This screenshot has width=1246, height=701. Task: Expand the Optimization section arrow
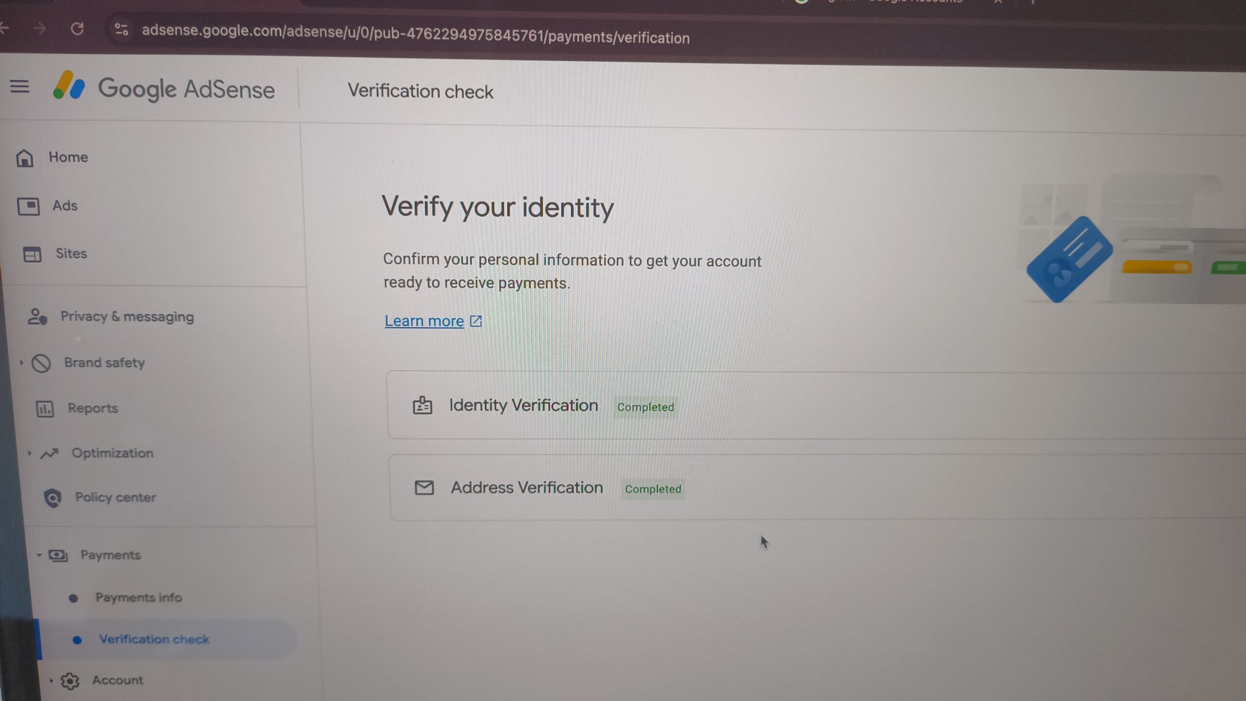point(29,453)
